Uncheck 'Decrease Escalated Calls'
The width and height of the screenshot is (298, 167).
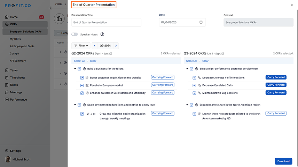194,85
